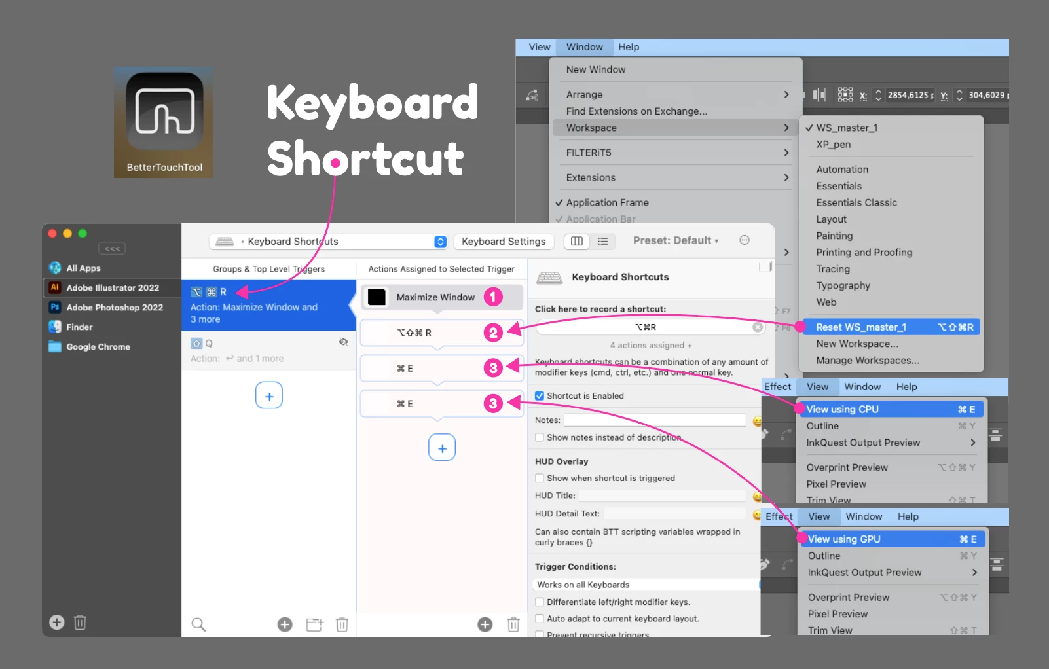Open the Window menu in the top Illustrator menu bar
This screenshot has height=669, width=1049.
pyautogui.click(x=584, y=47)
